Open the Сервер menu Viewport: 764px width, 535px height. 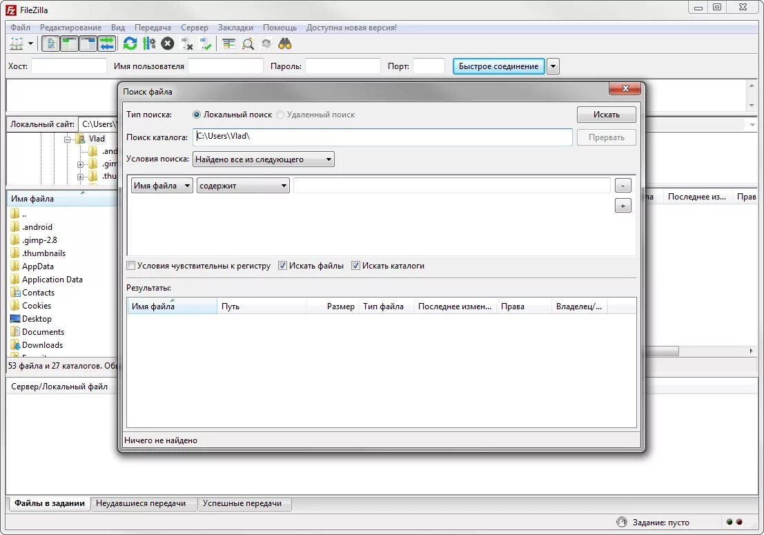pyautogui.click(x=194, y=27)
